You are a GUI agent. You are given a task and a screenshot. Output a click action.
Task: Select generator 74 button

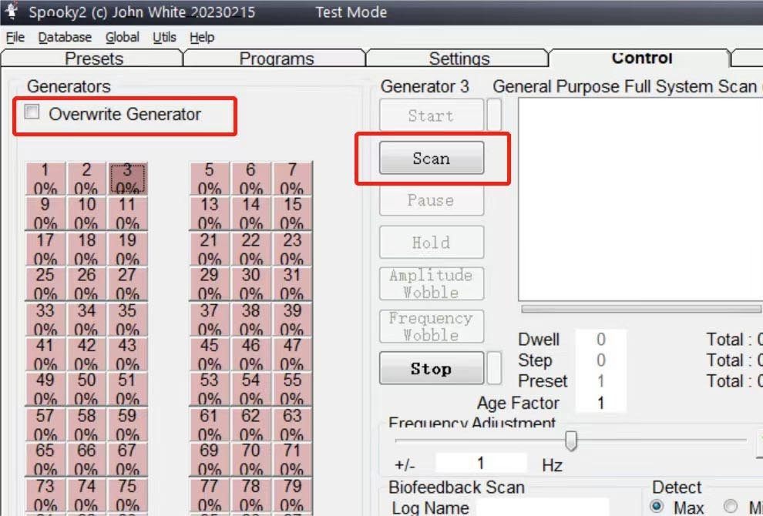86,494
